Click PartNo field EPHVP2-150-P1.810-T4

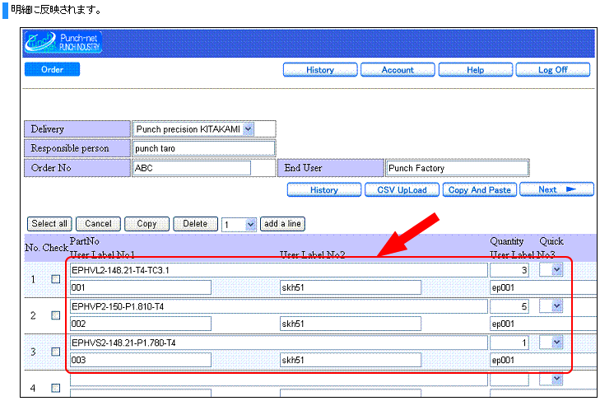pos(278,306)
